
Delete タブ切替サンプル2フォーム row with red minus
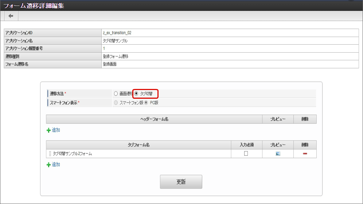point(305,154)
